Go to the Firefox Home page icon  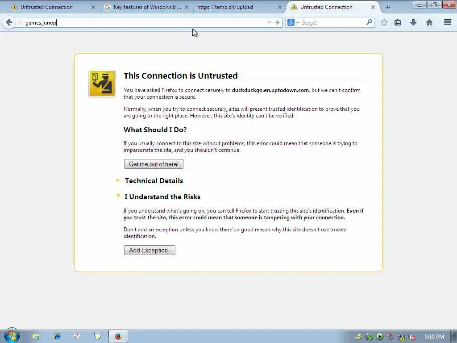pos(429,22)
